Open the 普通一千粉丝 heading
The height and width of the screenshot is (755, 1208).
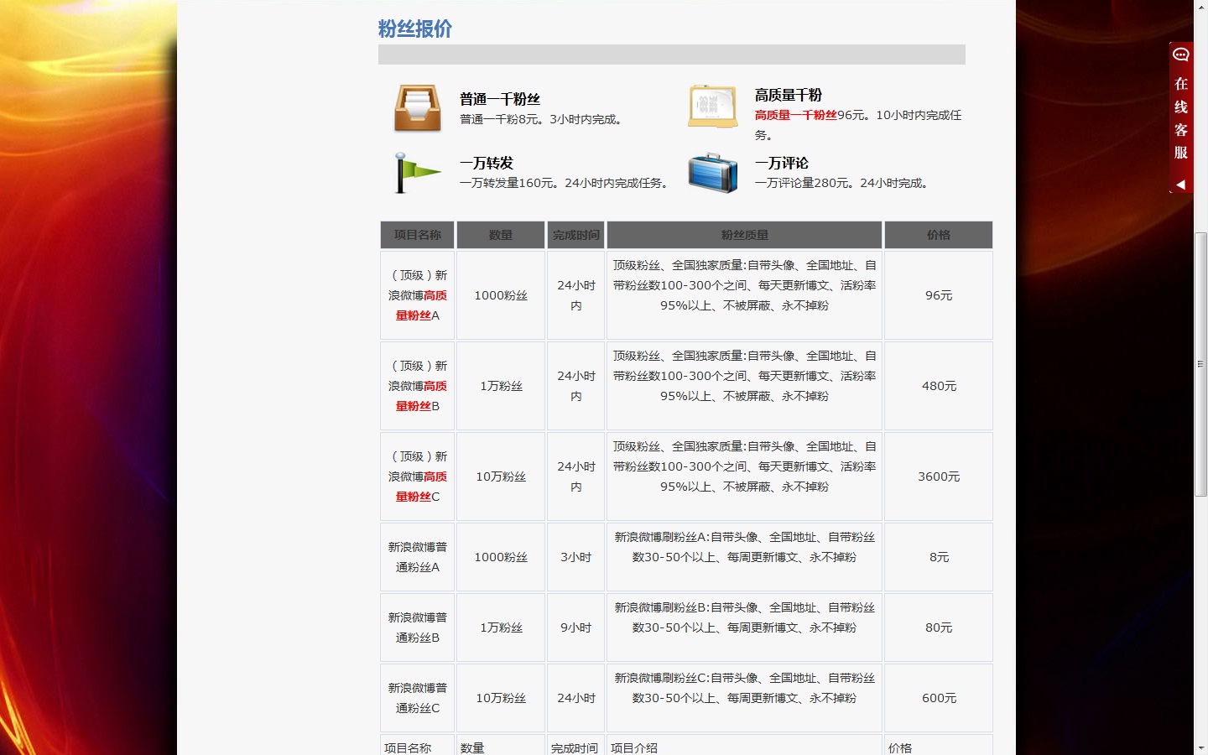click(499, 99)
